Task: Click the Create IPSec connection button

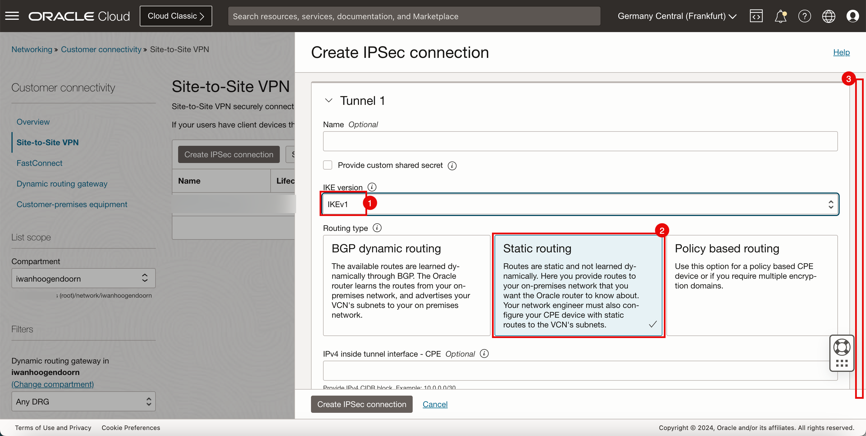Action: pyautogui.click(x=362, y=404)
